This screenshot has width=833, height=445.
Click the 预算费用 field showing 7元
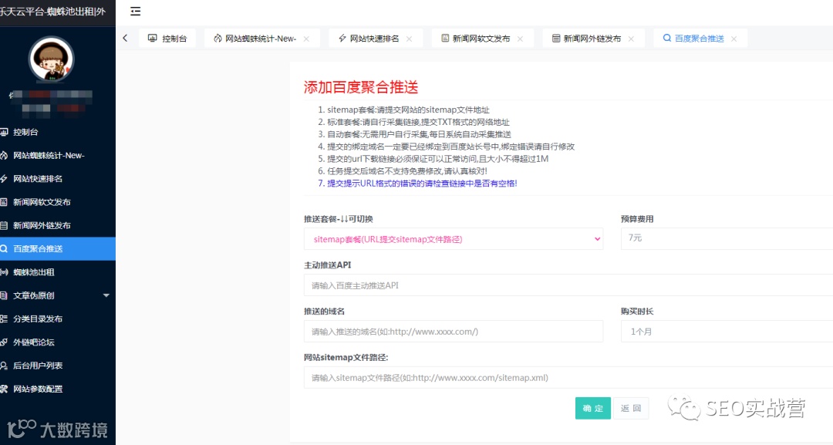[727, 238]
